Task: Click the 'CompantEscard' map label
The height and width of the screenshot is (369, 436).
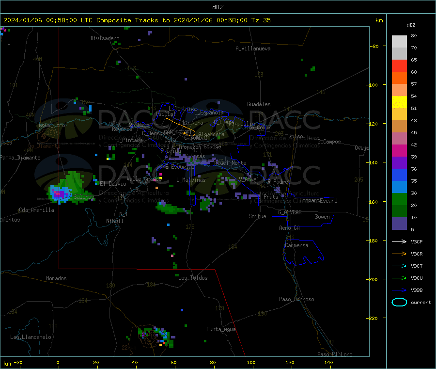Action: pyautogui.click(x=318, y=200)
